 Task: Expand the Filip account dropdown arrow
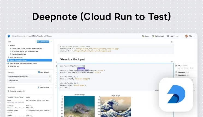194,36
